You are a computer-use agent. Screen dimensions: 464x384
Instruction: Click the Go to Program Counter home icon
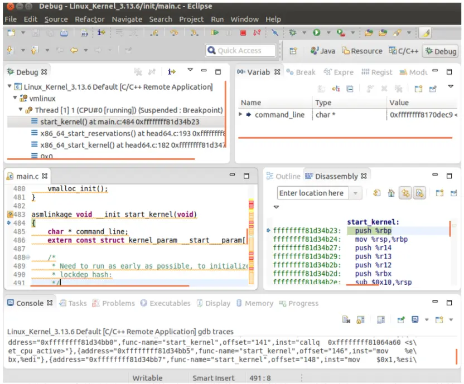[x=391, y=193]
